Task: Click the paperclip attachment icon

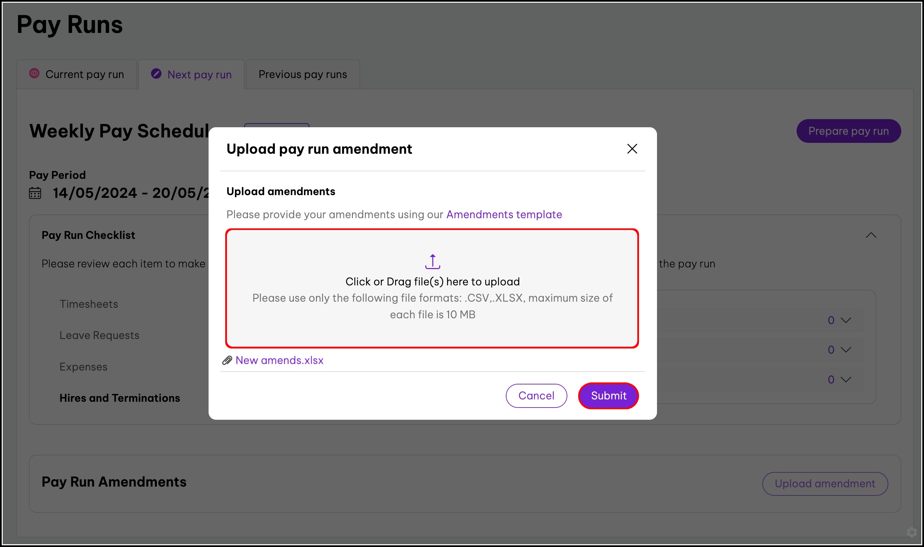Action: (x=227, y=360)
